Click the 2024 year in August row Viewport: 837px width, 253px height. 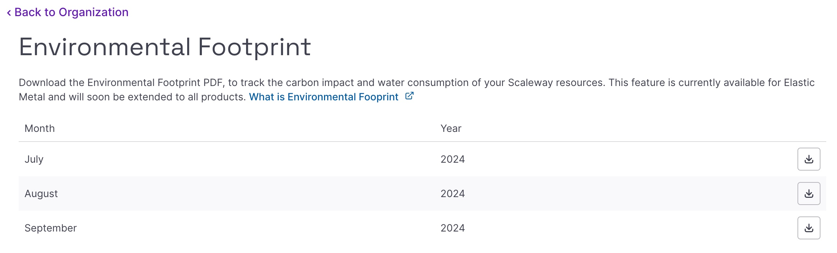tap(453, 194)
